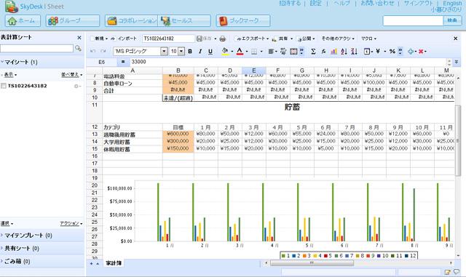Image resolution: width=466 pixels, height=277 pixels.
Task: Click the 招待する link
Action: 290,3
